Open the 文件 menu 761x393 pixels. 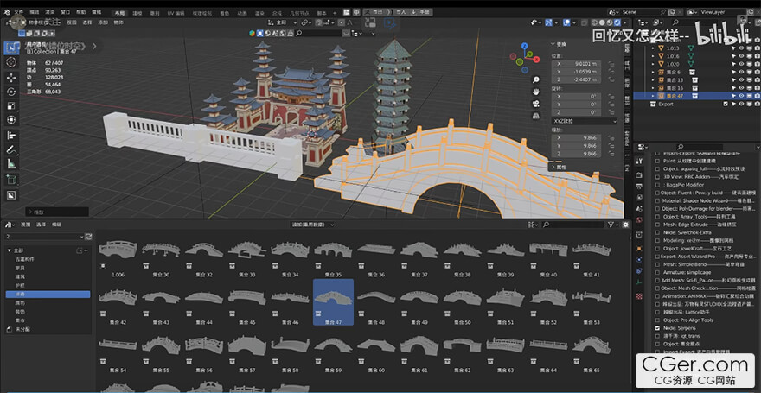(x=19, y=14)
